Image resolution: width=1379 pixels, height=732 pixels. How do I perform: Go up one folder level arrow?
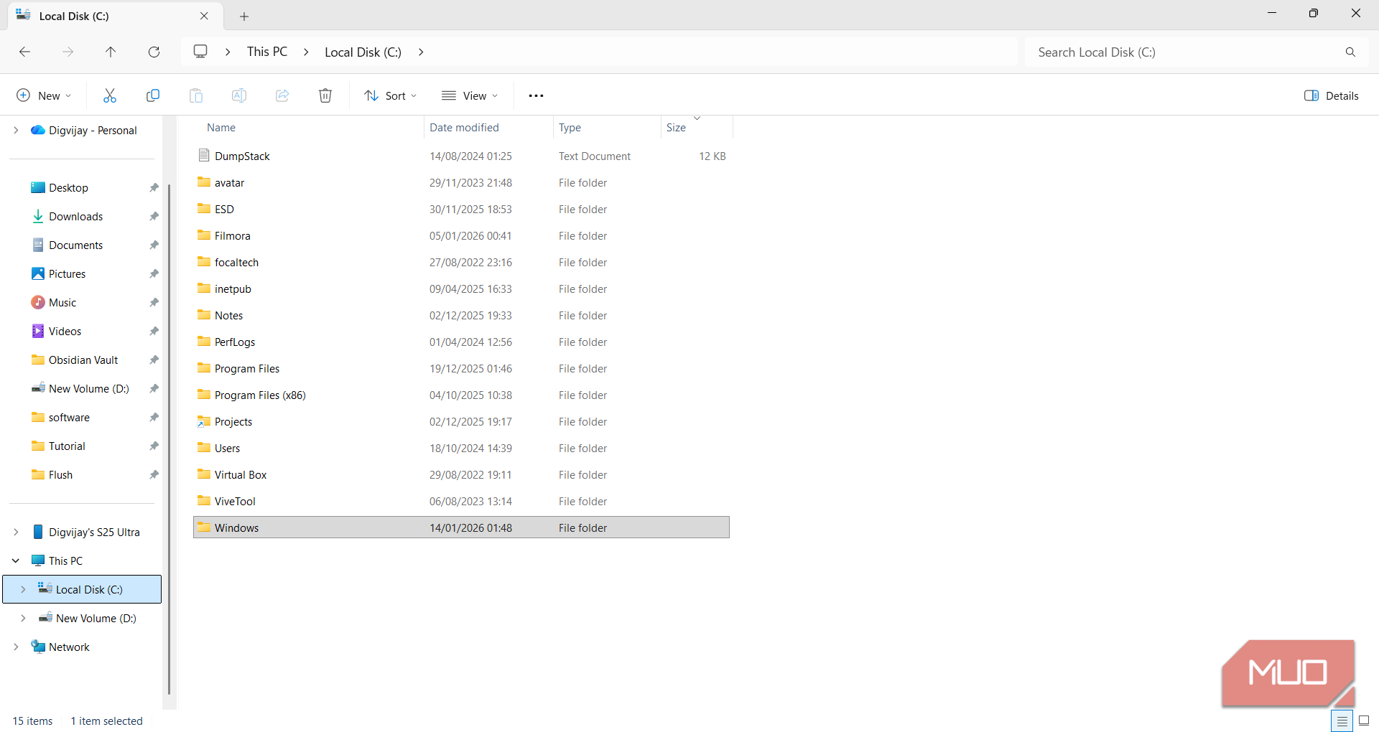pyautogui.click(x=111, y=52)
